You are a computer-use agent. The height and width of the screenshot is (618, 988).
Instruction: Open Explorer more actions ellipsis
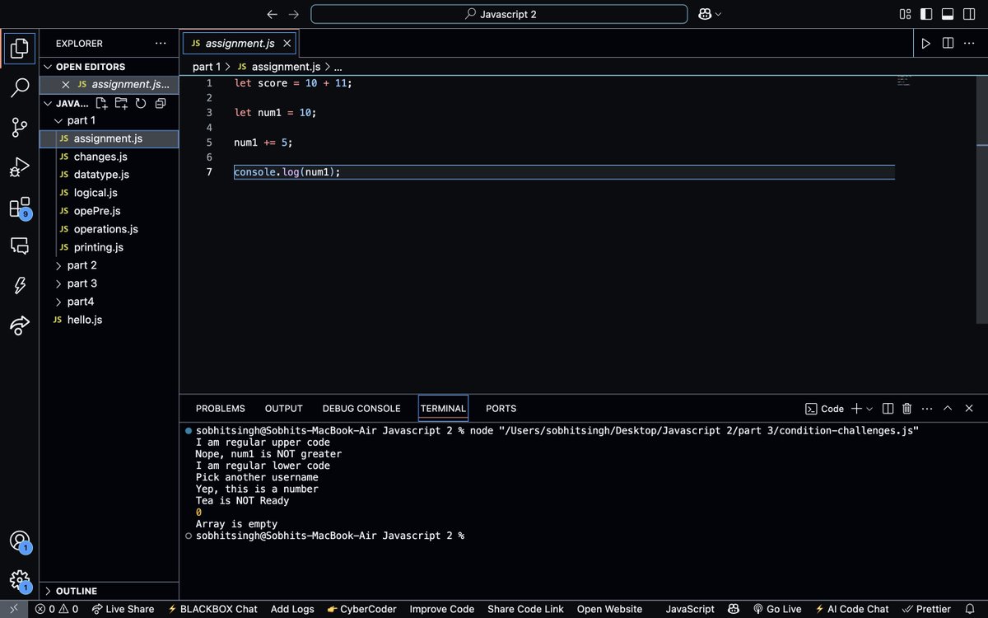tap(160, 43)
